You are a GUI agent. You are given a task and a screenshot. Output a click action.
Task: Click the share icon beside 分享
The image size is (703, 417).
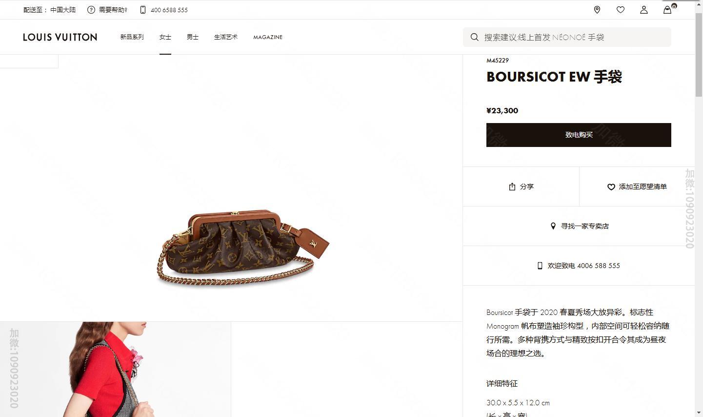coord(512,187)
